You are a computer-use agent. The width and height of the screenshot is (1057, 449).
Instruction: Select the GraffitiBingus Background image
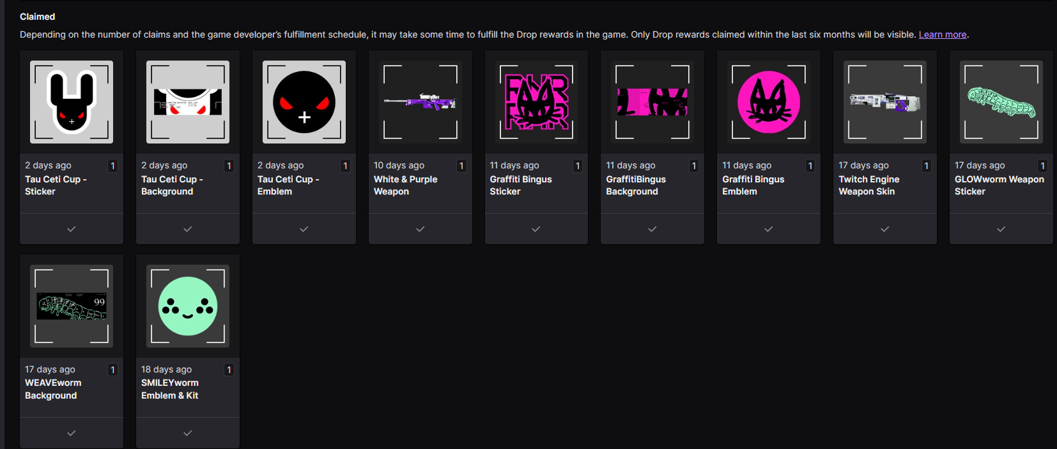coord(652,102)
